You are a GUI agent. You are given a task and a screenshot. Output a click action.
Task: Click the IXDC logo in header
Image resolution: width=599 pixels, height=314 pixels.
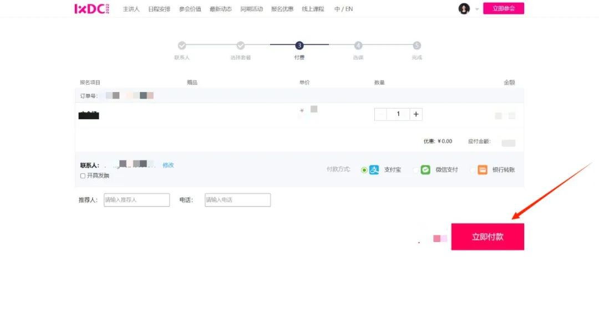pyautogui.click(x=92, y=9)
